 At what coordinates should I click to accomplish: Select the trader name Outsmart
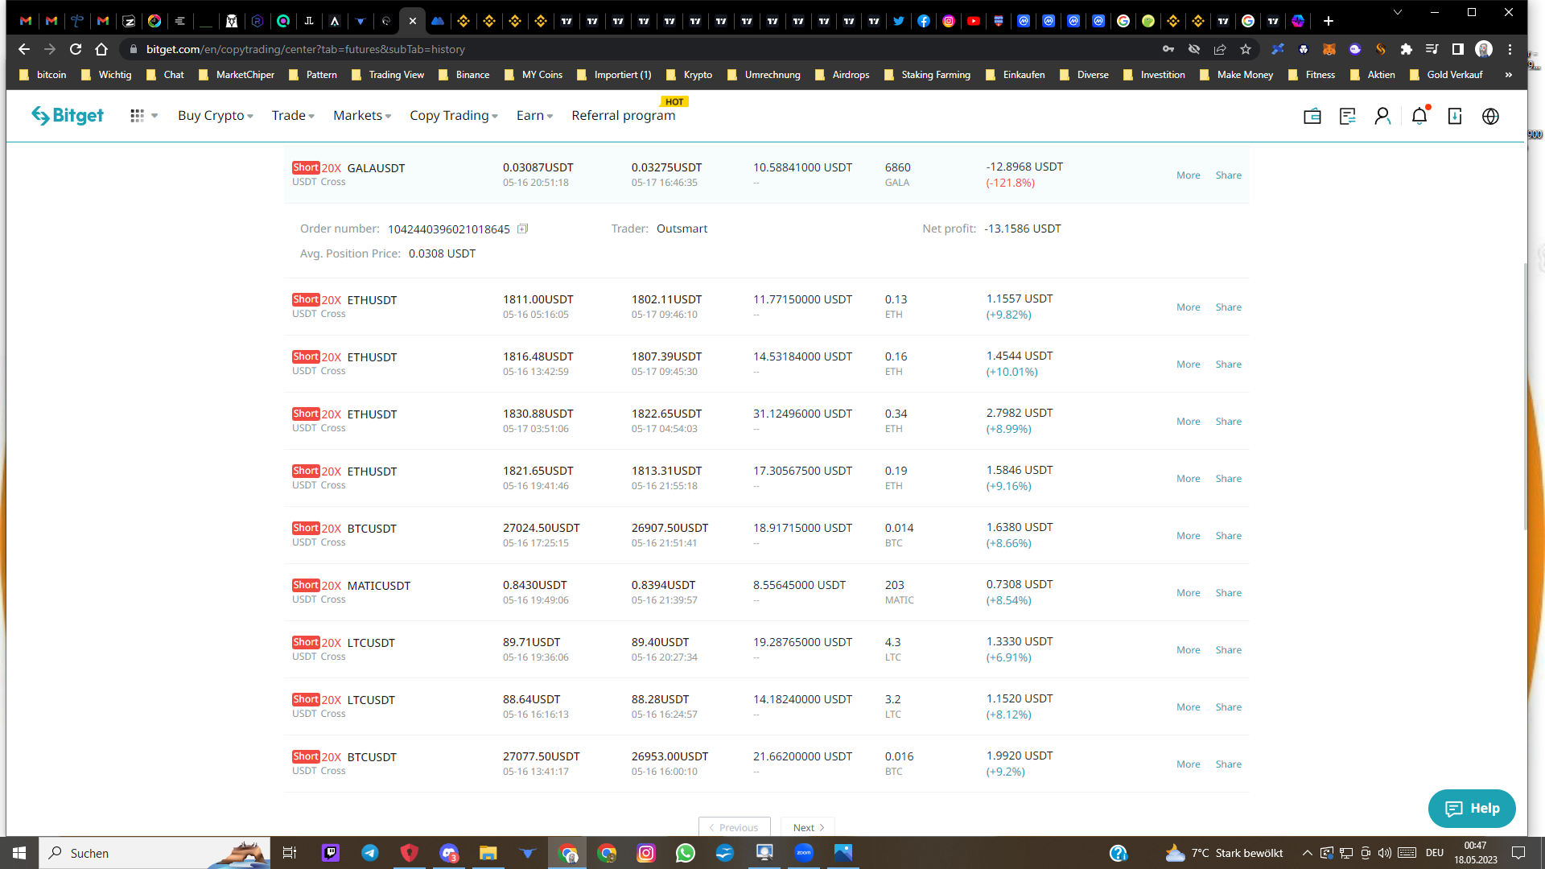pos(682,229)
